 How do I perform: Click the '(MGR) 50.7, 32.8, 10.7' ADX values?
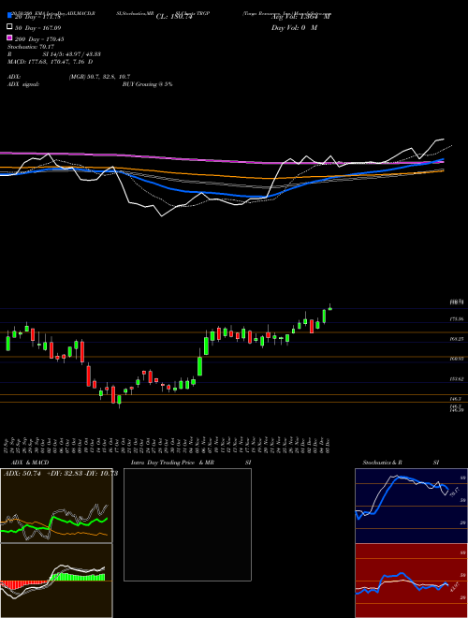tap(99, 77)
